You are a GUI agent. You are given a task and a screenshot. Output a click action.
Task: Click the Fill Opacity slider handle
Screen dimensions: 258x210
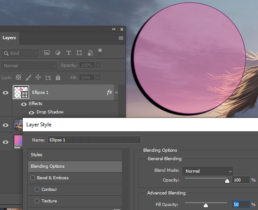[x=206, y=205]
